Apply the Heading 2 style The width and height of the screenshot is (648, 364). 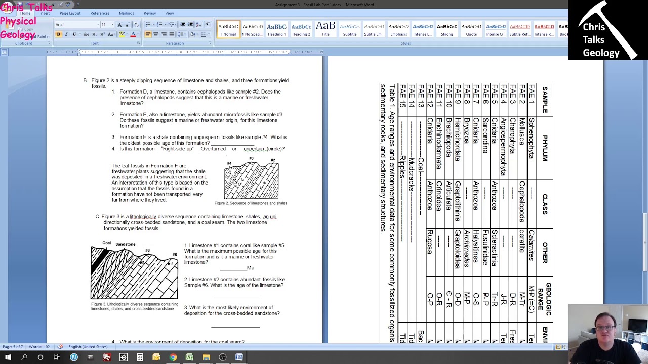click(301, 30)
